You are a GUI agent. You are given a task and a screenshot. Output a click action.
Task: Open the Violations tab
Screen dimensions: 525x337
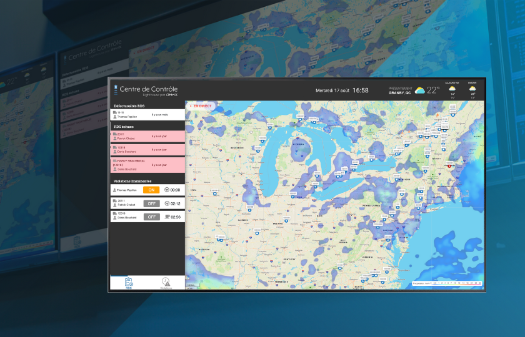pyautogui.click(x=166, y=283)
